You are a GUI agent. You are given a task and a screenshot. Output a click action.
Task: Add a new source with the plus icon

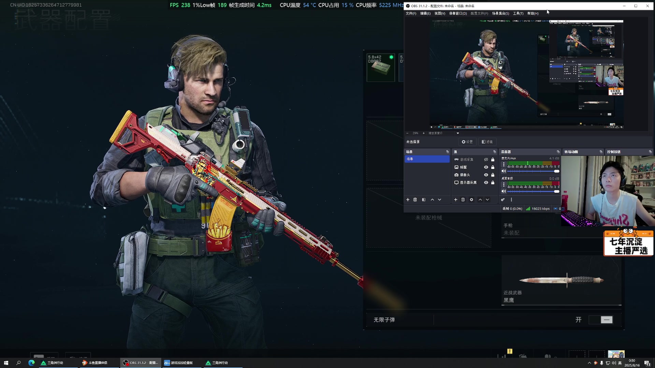pyautogui.click(x=455, y=200)
